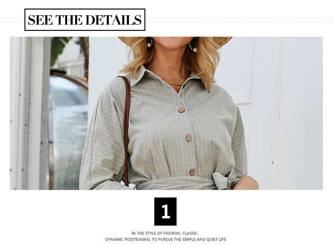333x246 pixels.
Task: Click the pearl earring beside the model's cheek
Action: click(149, 45)
